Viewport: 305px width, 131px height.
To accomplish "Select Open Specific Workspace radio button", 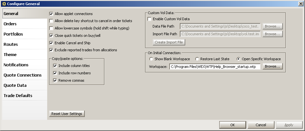I will click(239, 59).
